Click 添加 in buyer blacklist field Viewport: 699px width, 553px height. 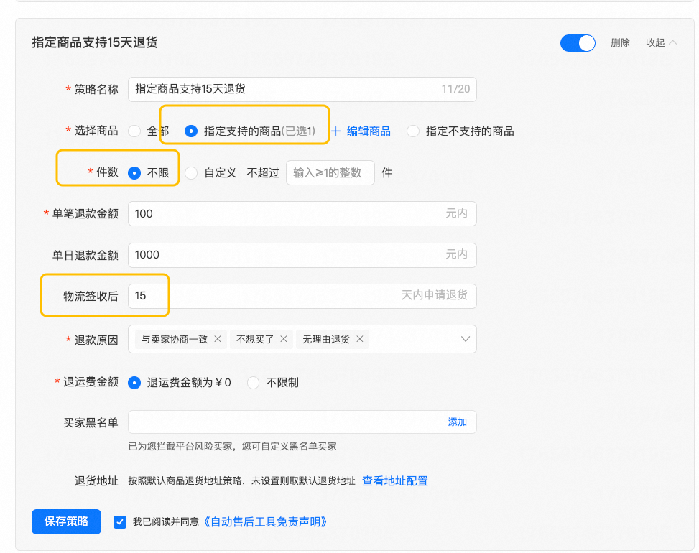tap(458, 422)
